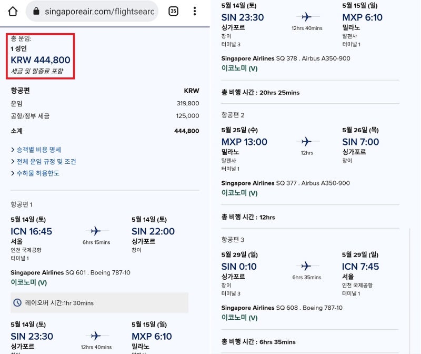
Task: Open 이코노미 (V) fare link for SQ 377
Action: click(239, 193)
